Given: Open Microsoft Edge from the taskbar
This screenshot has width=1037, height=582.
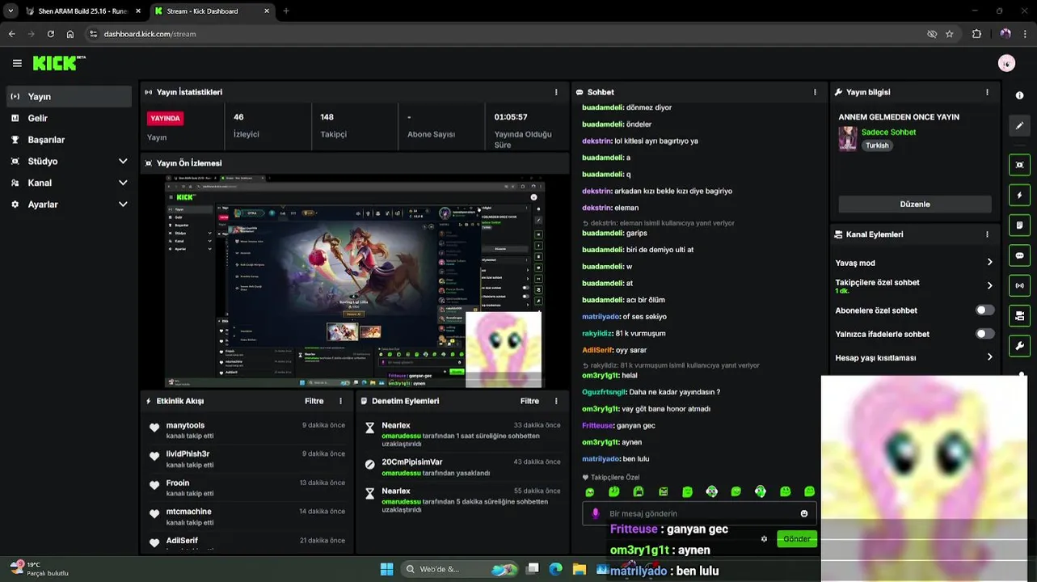Looking at the screenshot, I should pyautogui.click(x=555, y=569).
